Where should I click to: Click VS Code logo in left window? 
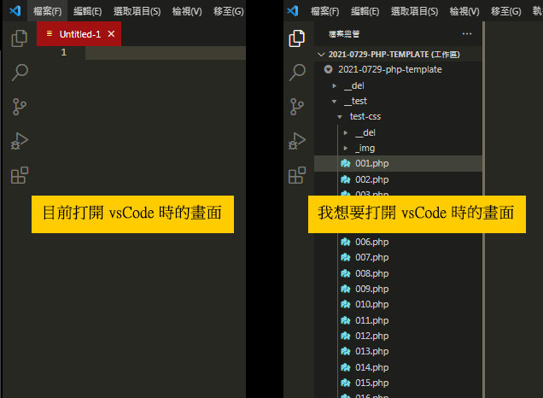point(15,11)
